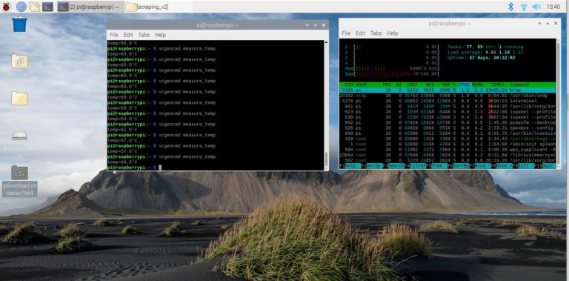Open the Bluetooth tray menu
This screenshot has height=281, width=569.
(x=510, y=7)
